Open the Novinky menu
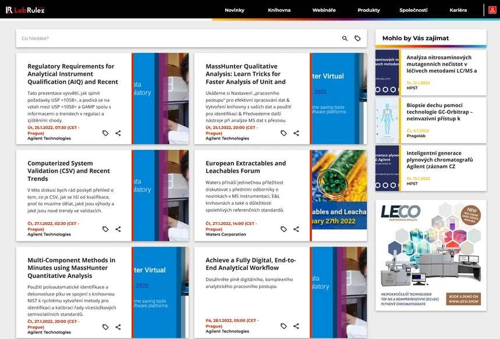500x339 pixels. pyautogui.click(x=235, y=10)
